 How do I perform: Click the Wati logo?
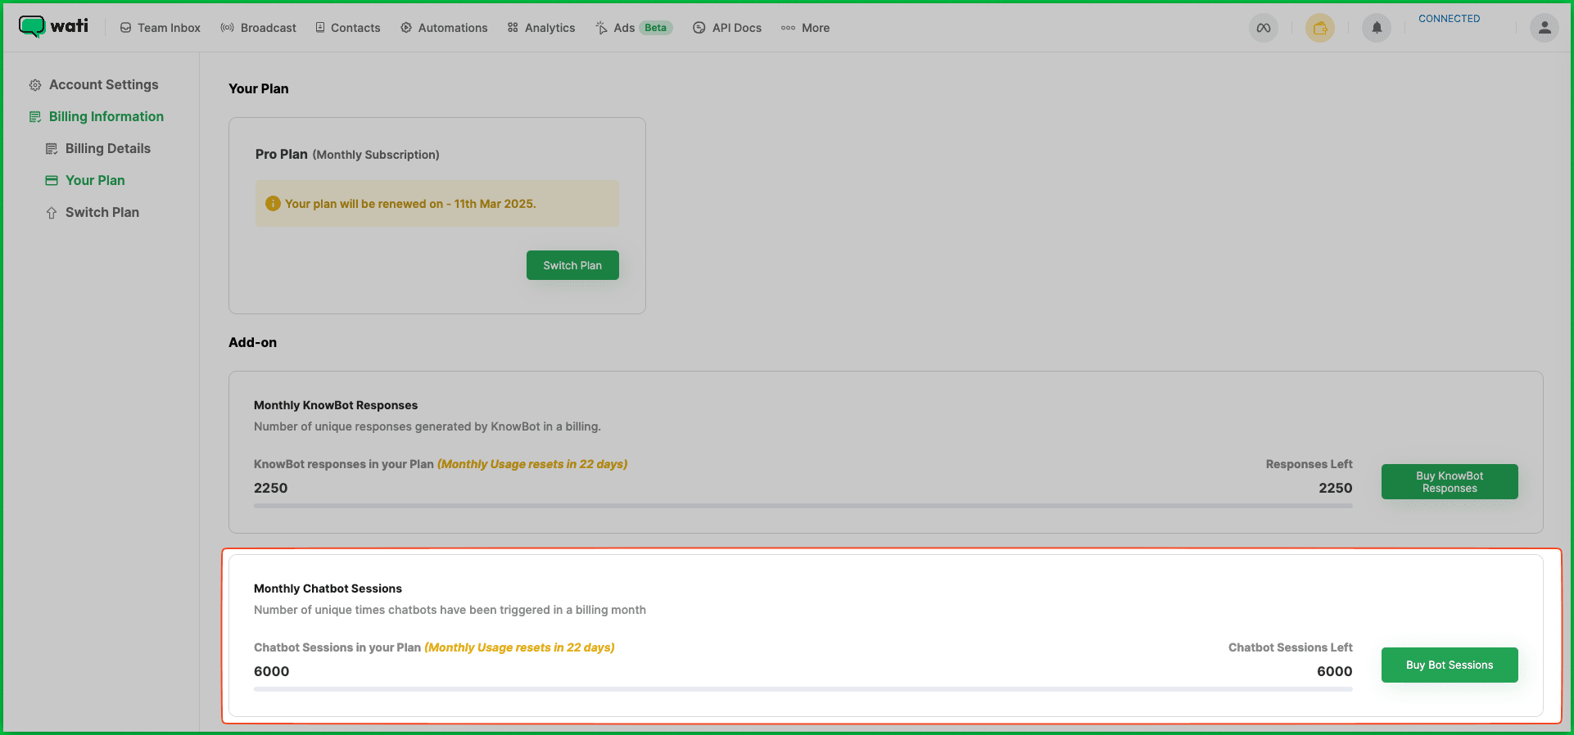click(53, 26)
